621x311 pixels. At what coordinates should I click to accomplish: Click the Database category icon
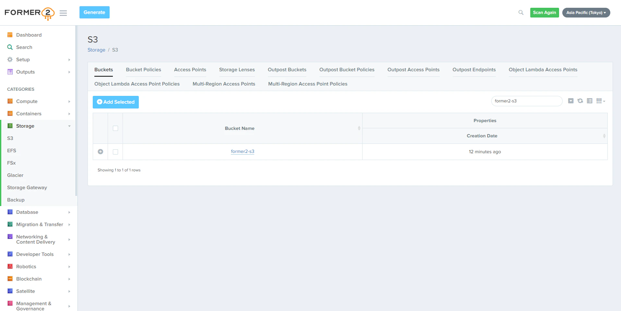[x=10, y=212]
